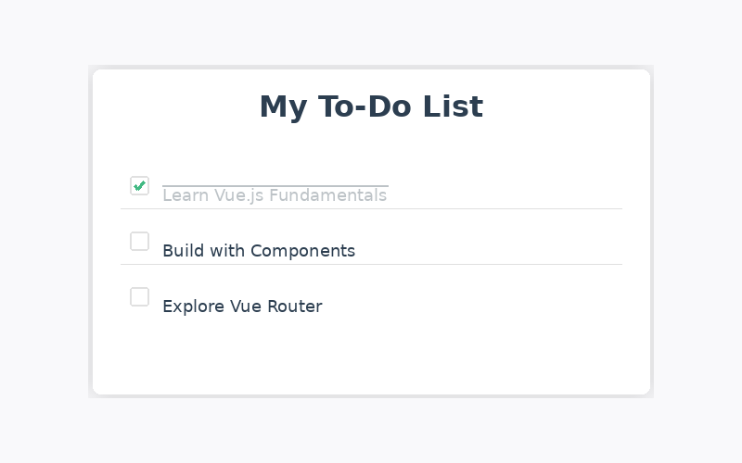Image resolution: width=742 pixels, height=463 pixels.
Task: Select the crossed-out Learn Vue.js Fundamentals label
Action: pyautogui.click(x=275, y=195)
